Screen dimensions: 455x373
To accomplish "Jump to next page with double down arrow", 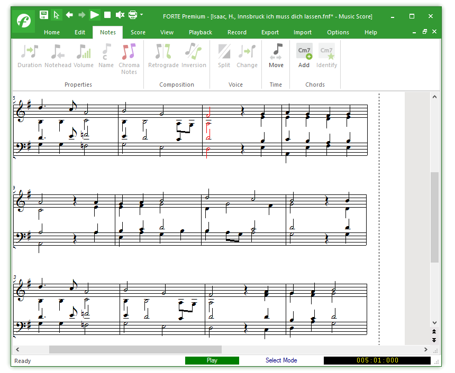I will click(x=434, y=340).
